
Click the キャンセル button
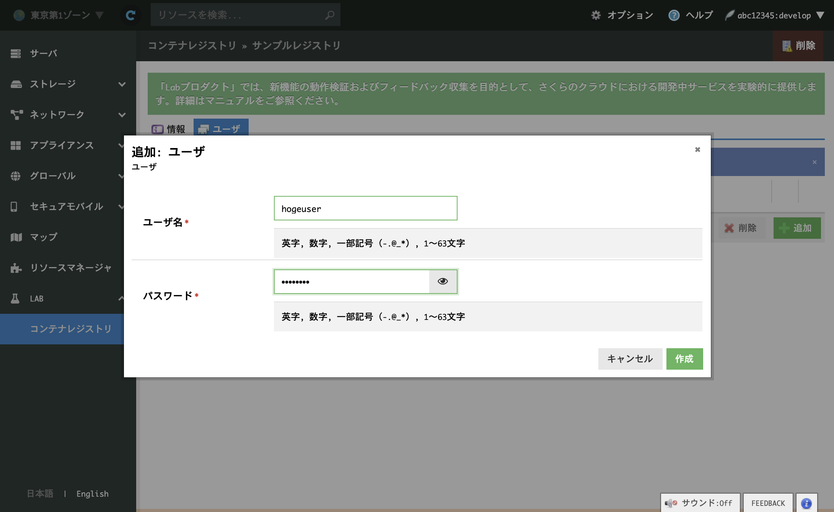point(630,359)
